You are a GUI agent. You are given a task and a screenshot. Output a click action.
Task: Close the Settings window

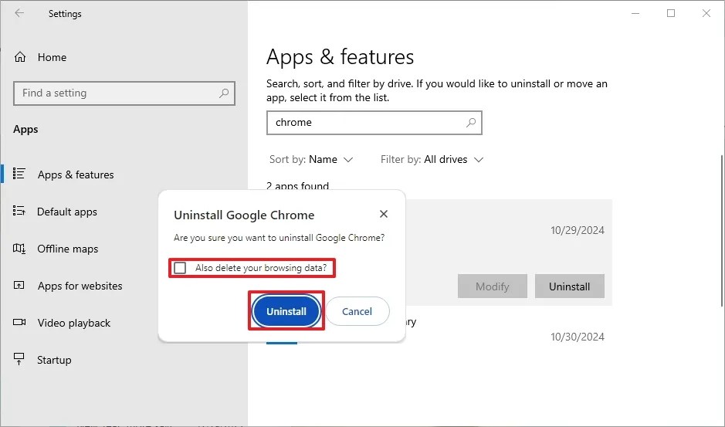point(706,13)
